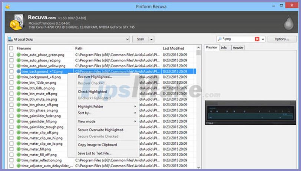Screen dimensions: 301x171
Task: Click the file list scroll-down arrow
Action: click(x=198, y=167)
